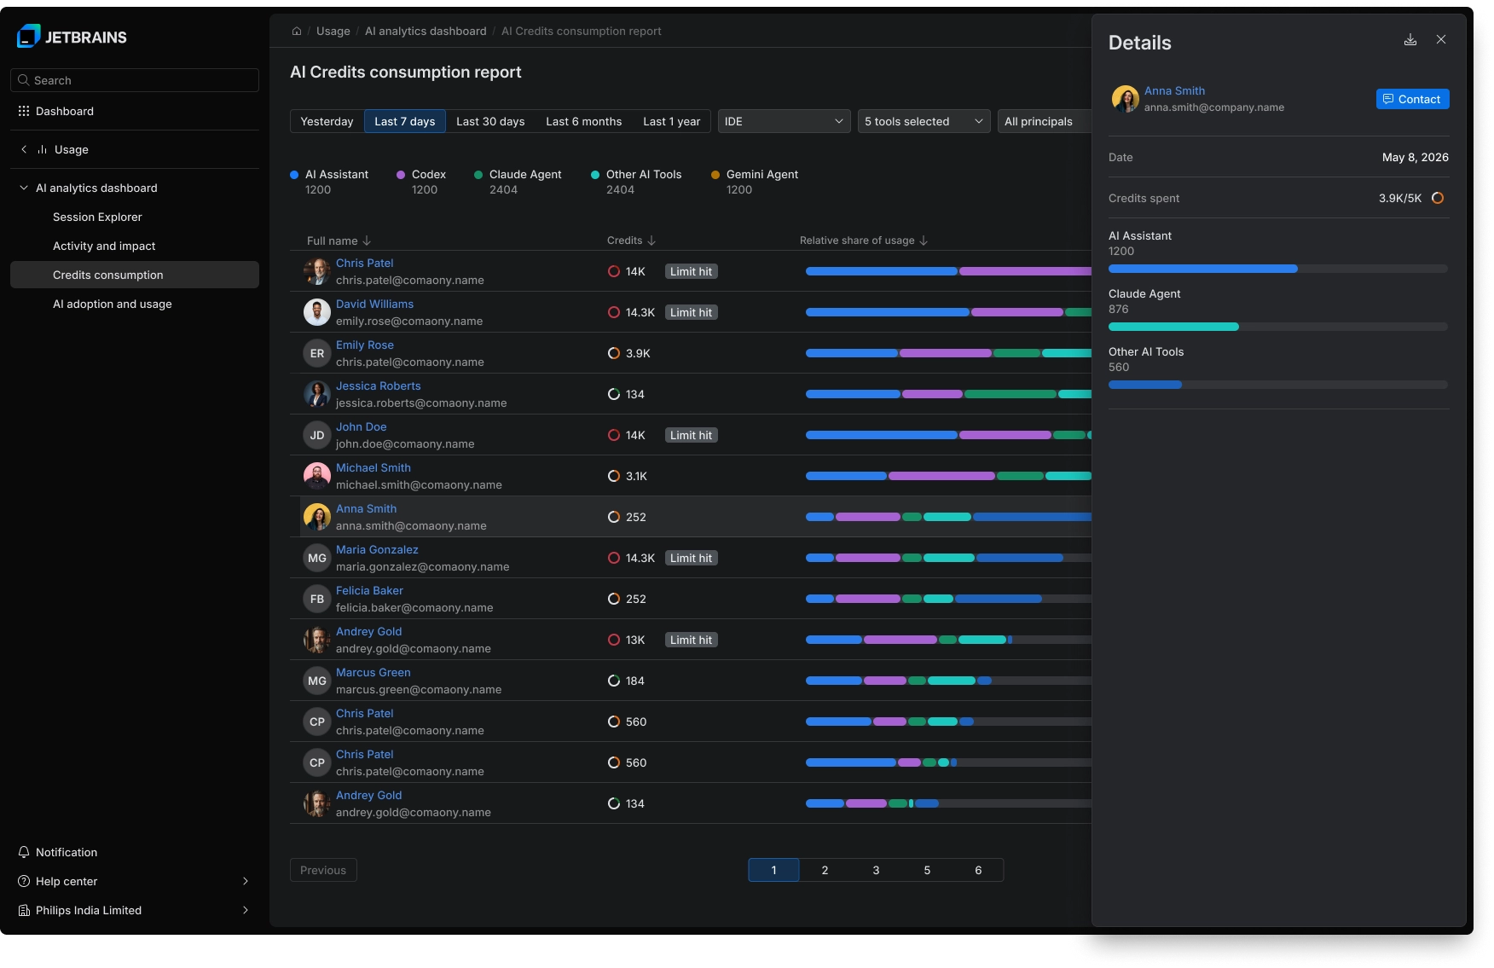Open Credits consumption page

135,275
